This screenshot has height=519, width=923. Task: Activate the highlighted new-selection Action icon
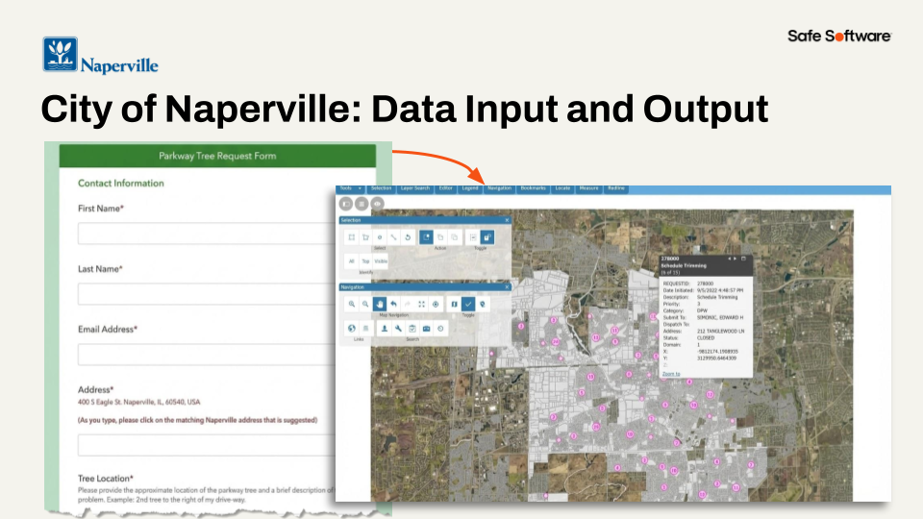[x=426, y=237]
